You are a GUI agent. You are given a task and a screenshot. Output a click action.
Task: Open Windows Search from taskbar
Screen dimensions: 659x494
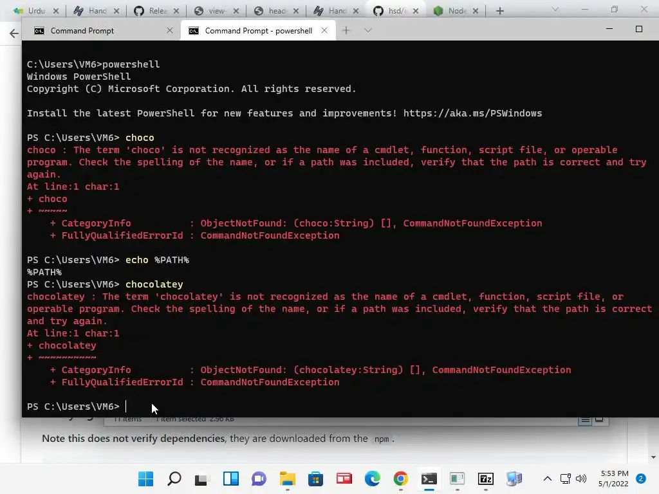174,479
